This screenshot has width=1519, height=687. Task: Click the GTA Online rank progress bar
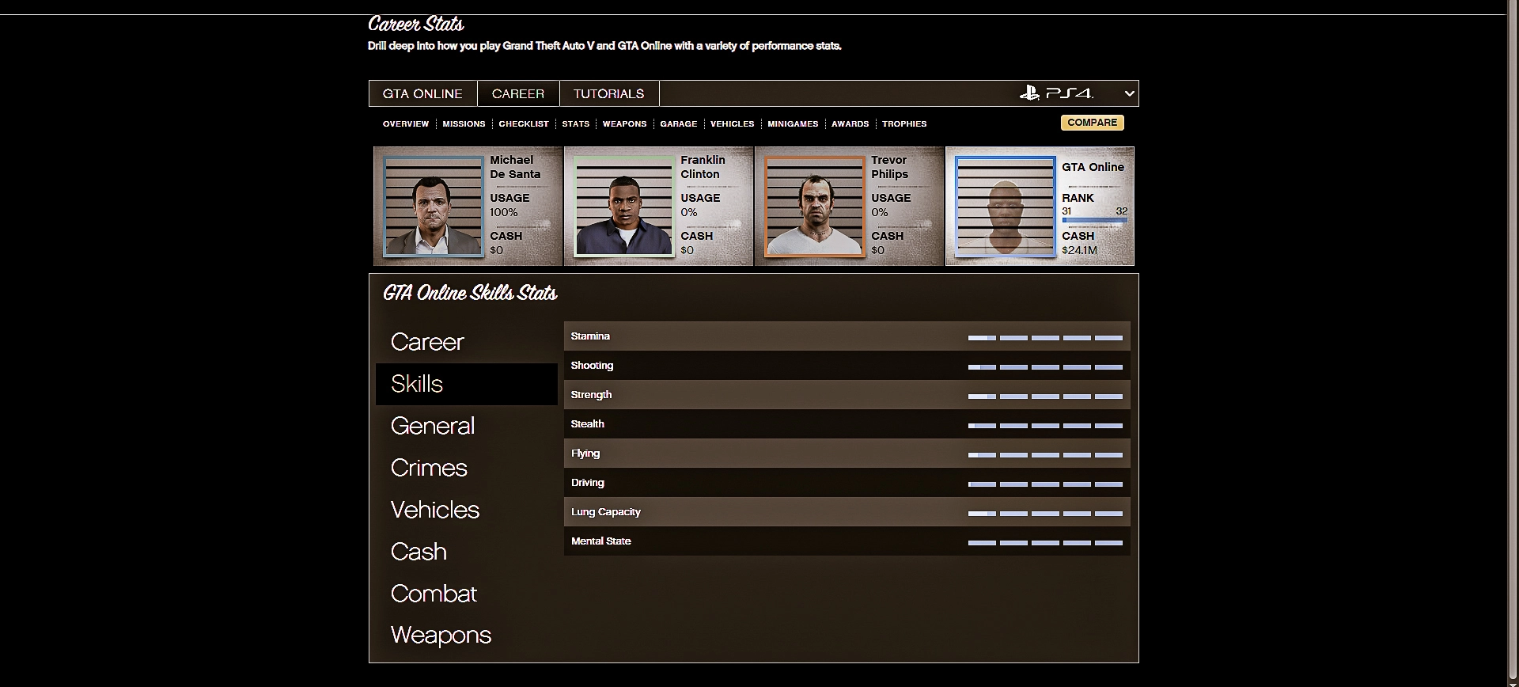pos(1094,221)
